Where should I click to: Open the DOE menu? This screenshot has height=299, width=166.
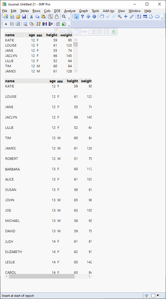[57, 11]
